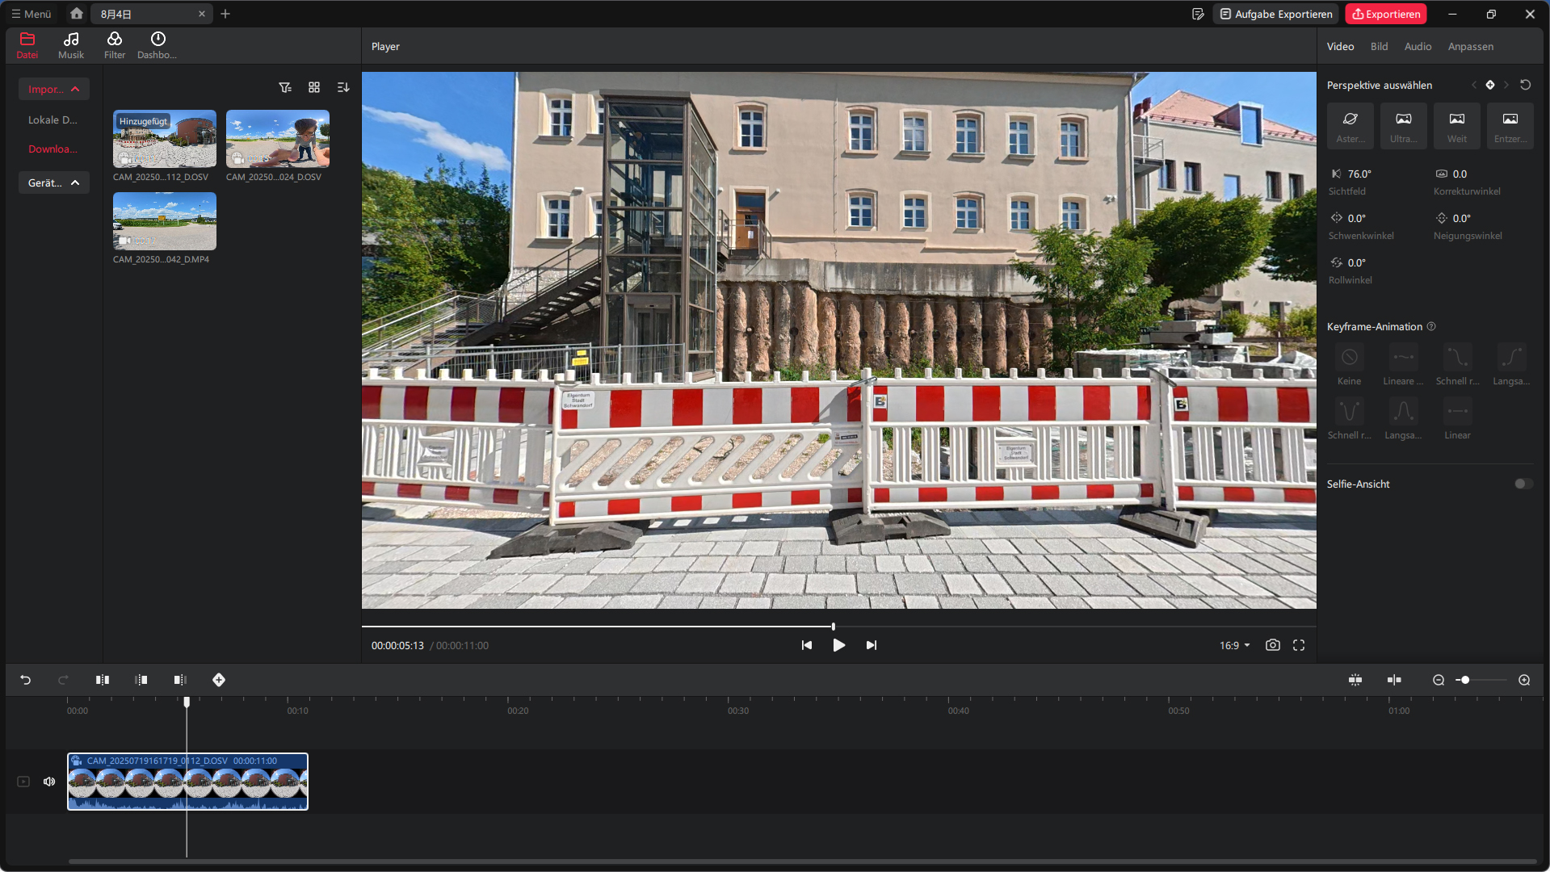Click the Exportieren button
Image resolution: width=1550 pixels, height=872 pixels.
(x=1386, y=14)
